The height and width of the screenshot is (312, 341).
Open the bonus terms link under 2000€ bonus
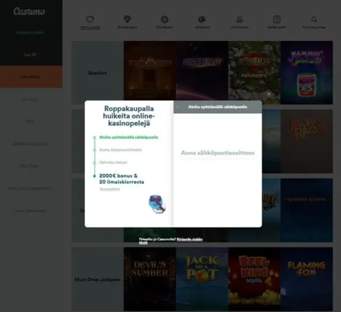click(x=109, y=189)
